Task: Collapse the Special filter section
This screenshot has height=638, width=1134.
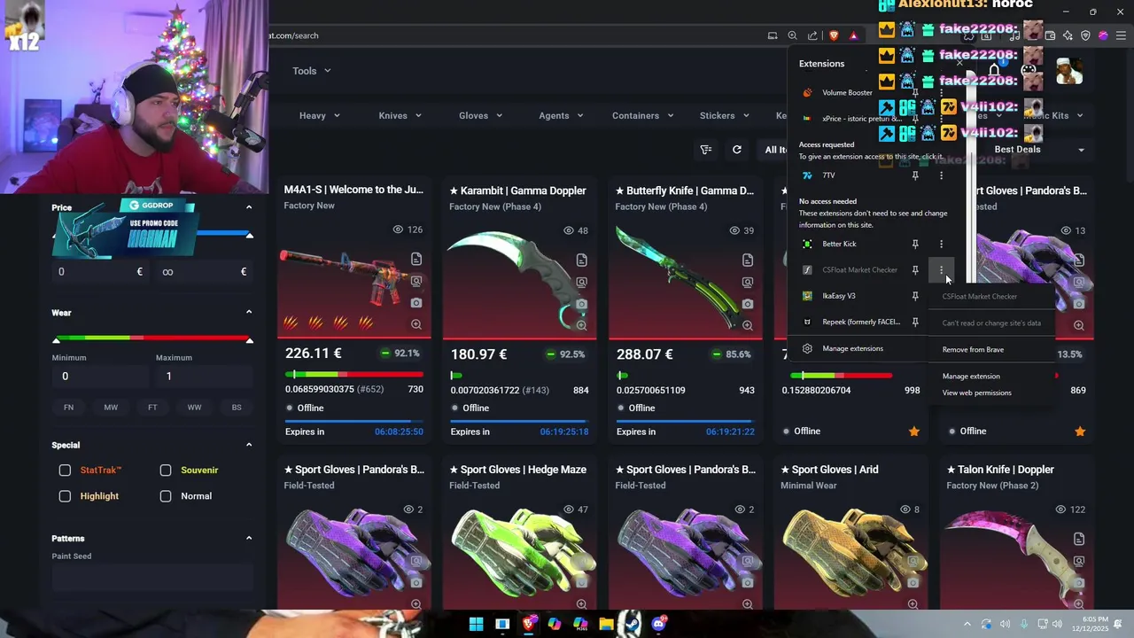Action: (x=249, y=445)
